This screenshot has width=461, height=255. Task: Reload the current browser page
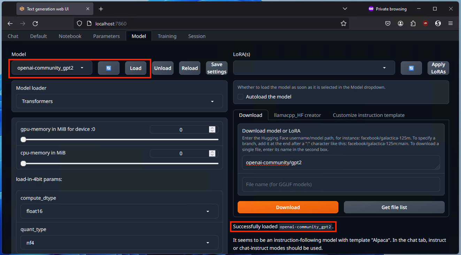[35, 23]
